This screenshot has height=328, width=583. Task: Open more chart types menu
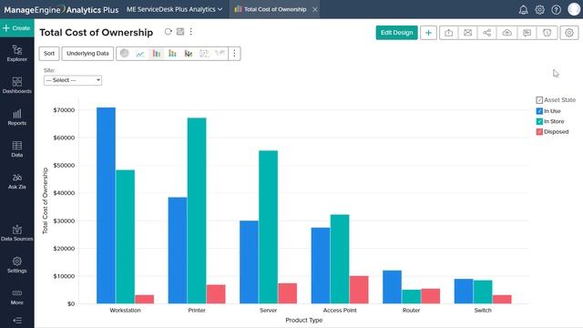pos(234,54)
